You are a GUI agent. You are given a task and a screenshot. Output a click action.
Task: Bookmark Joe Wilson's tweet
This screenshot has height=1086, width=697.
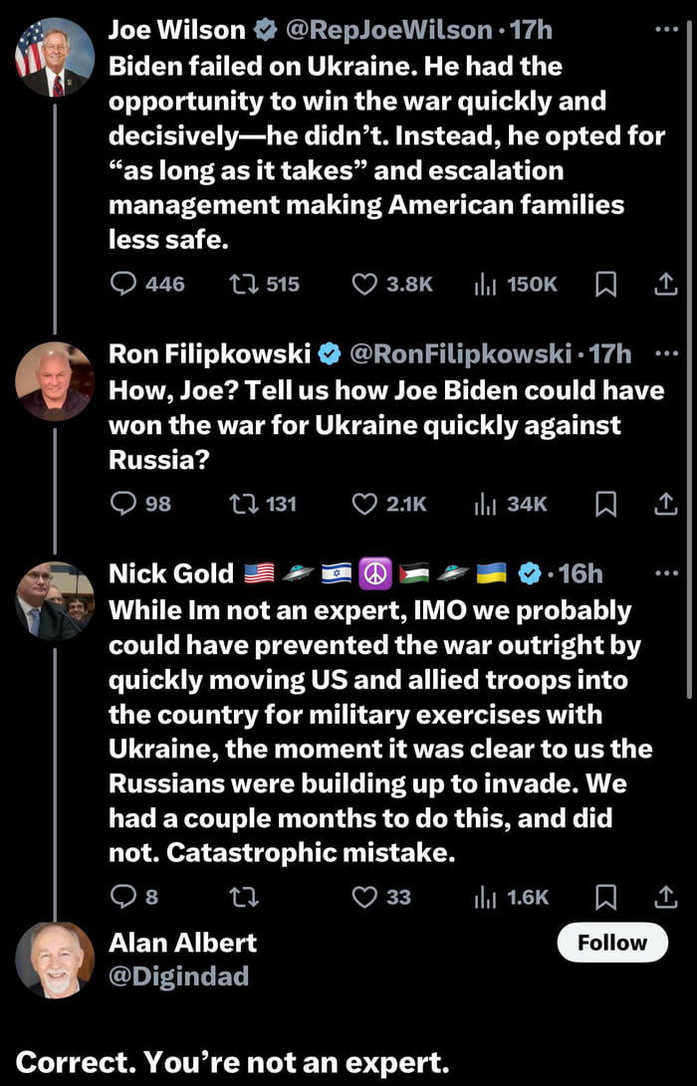[x=604, y=285]
